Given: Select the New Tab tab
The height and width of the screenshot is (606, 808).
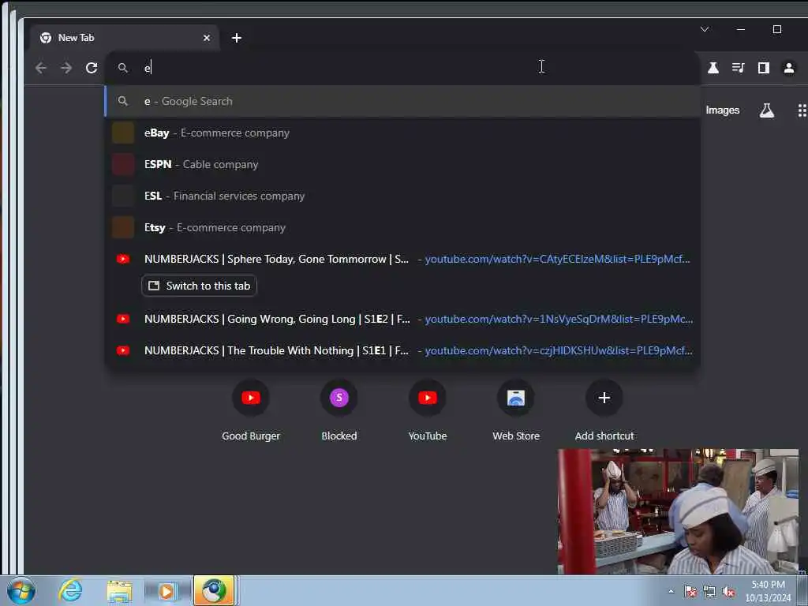Looking at the screenshot, I should point(124,38).
